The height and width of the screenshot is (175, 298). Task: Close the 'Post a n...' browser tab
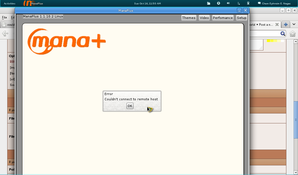pos(277,24)
